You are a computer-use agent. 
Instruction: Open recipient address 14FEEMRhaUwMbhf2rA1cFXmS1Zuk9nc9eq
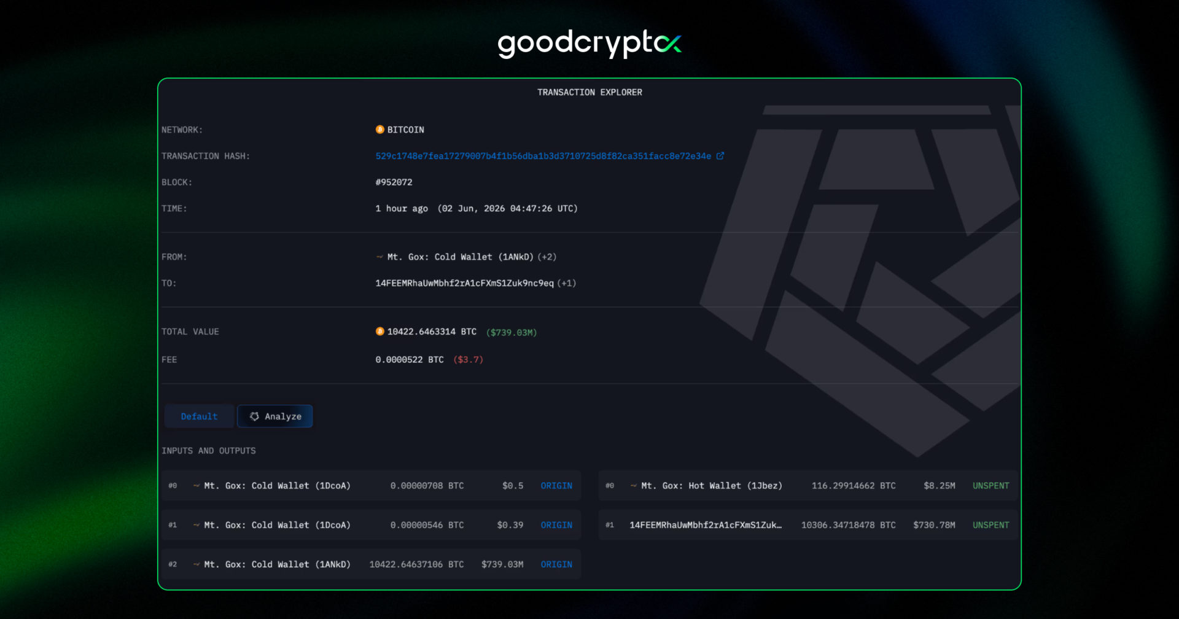[464, 283]
